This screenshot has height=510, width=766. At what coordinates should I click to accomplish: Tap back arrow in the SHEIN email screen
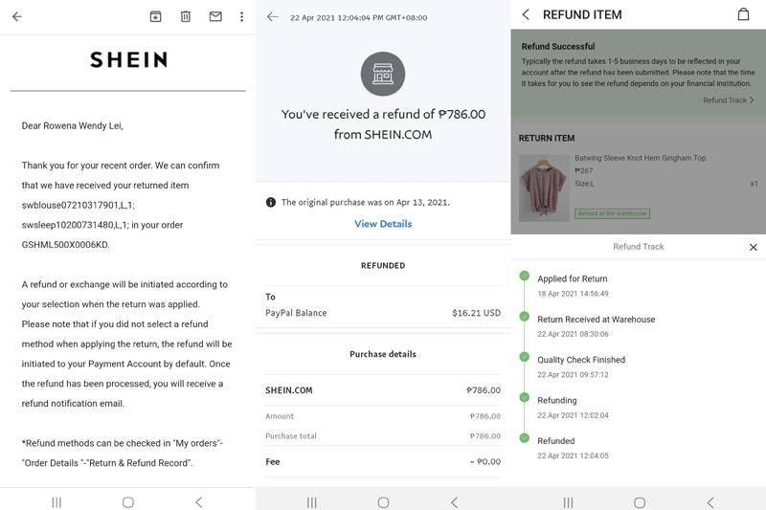[17, 17]
